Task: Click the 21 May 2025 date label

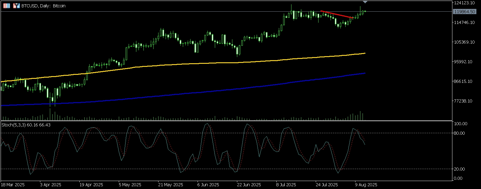Action: [x=171, y=185]
